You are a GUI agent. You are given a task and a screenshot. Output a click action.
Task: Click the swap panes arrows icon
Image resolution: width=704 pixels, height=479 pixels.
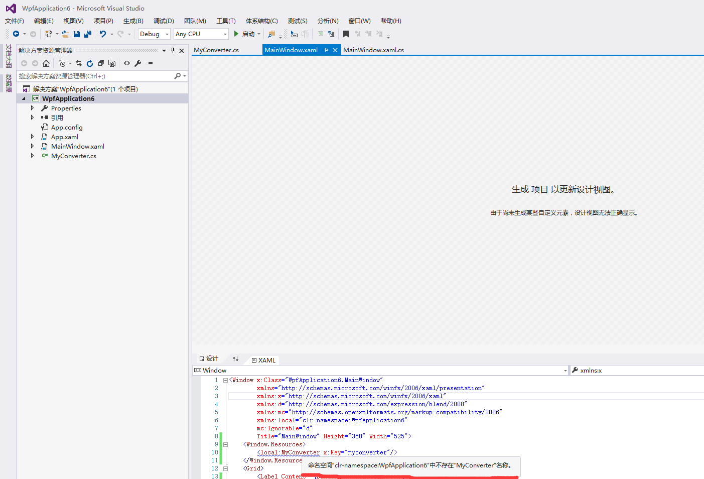click(x=235, y=359)
